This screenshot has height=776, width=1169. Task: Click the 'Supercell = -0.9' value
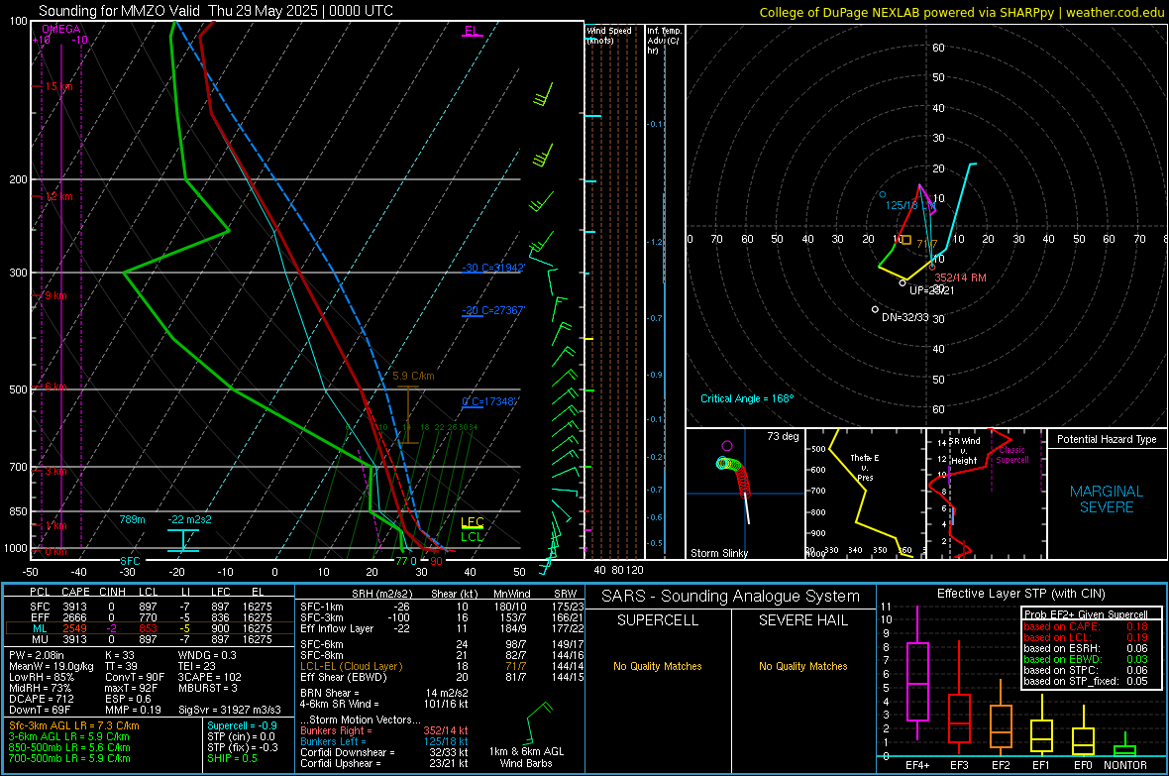coord(243,725)
